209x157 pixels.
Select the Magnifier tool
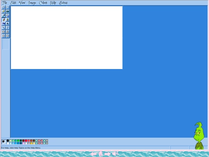pyautogui.click(x=8, y=16)
